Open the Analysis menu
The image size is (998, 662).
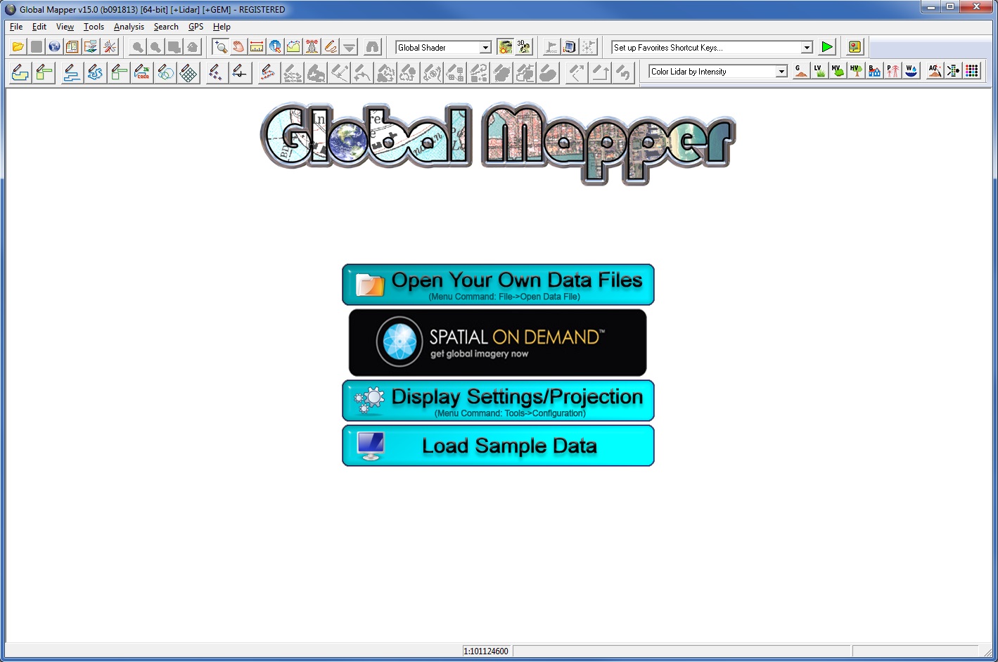click(x=129, y=27)
